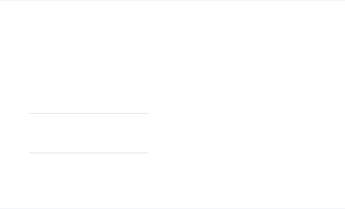The image size is (345, 209).
Task: Click the right end of the upper divider
Action: [x=147, y=113]
